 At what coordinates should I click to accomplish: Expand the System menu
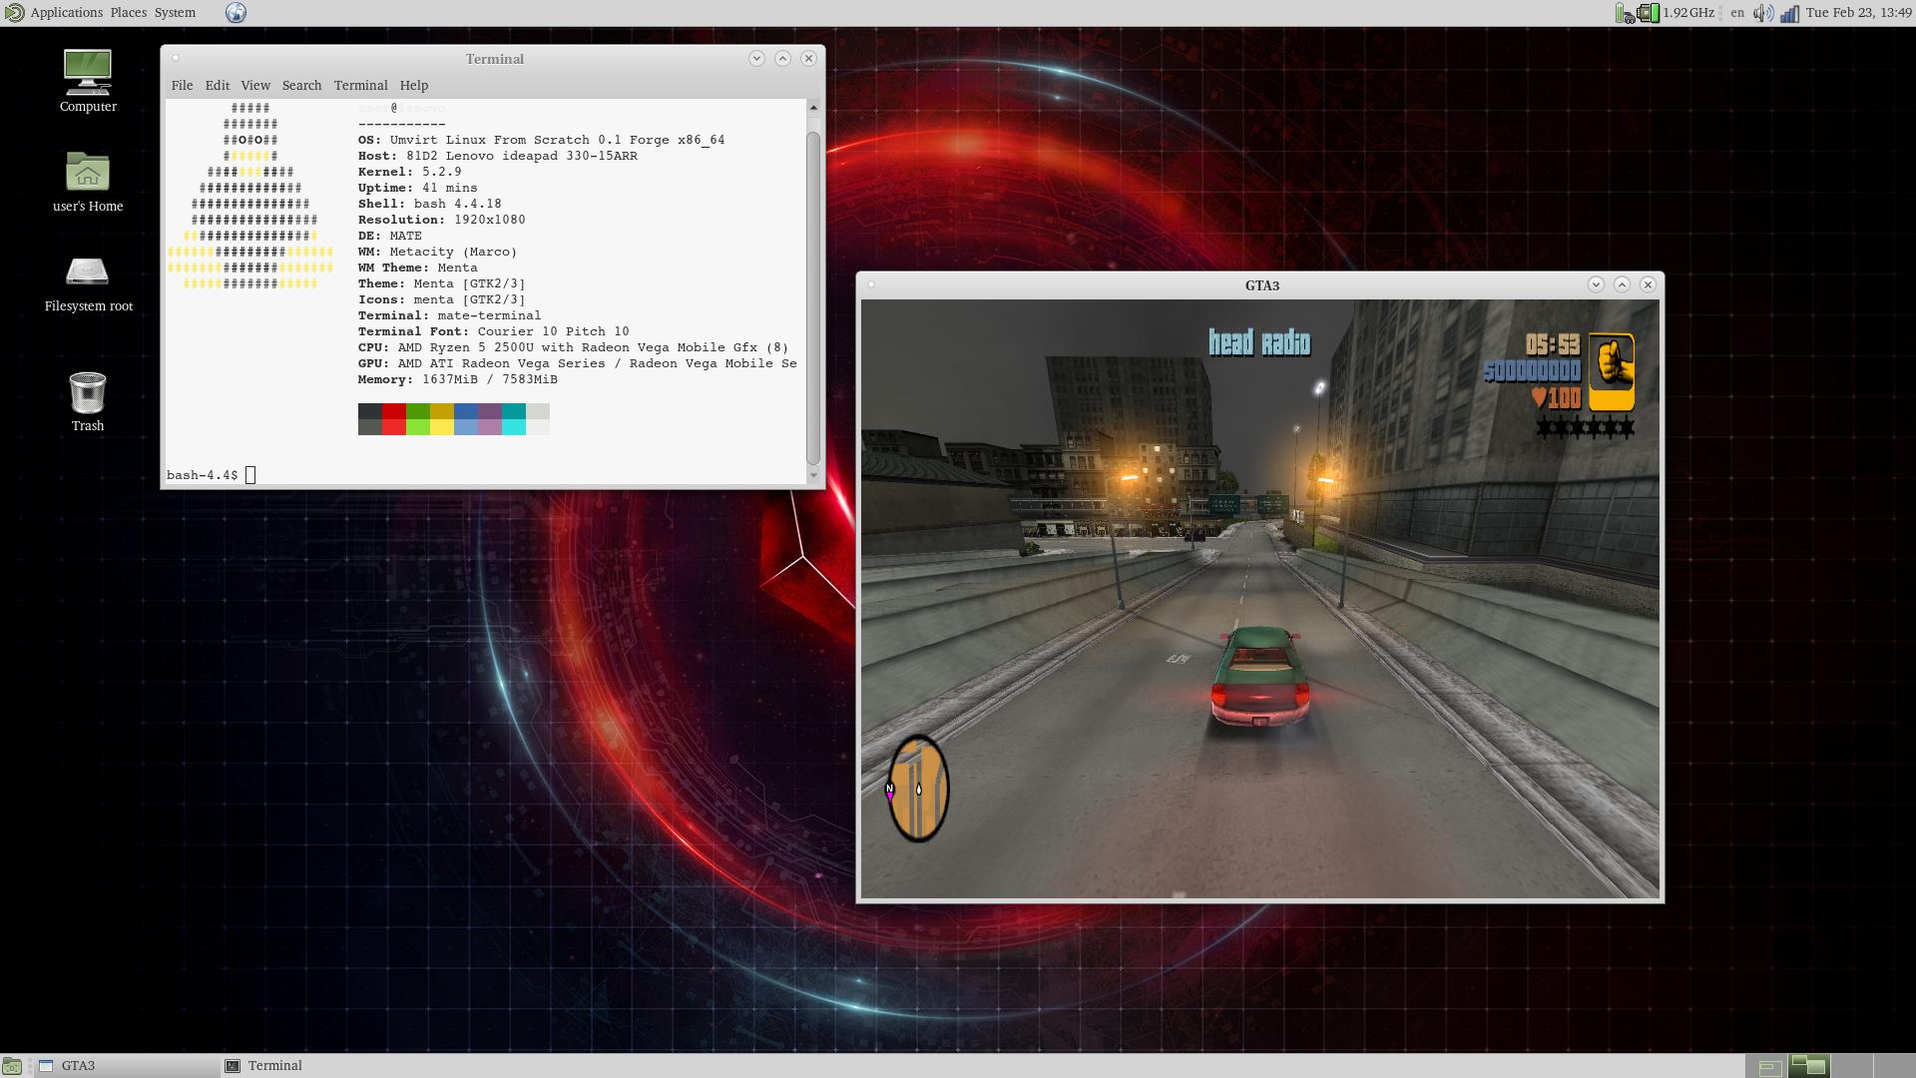[x=175, y=13]
